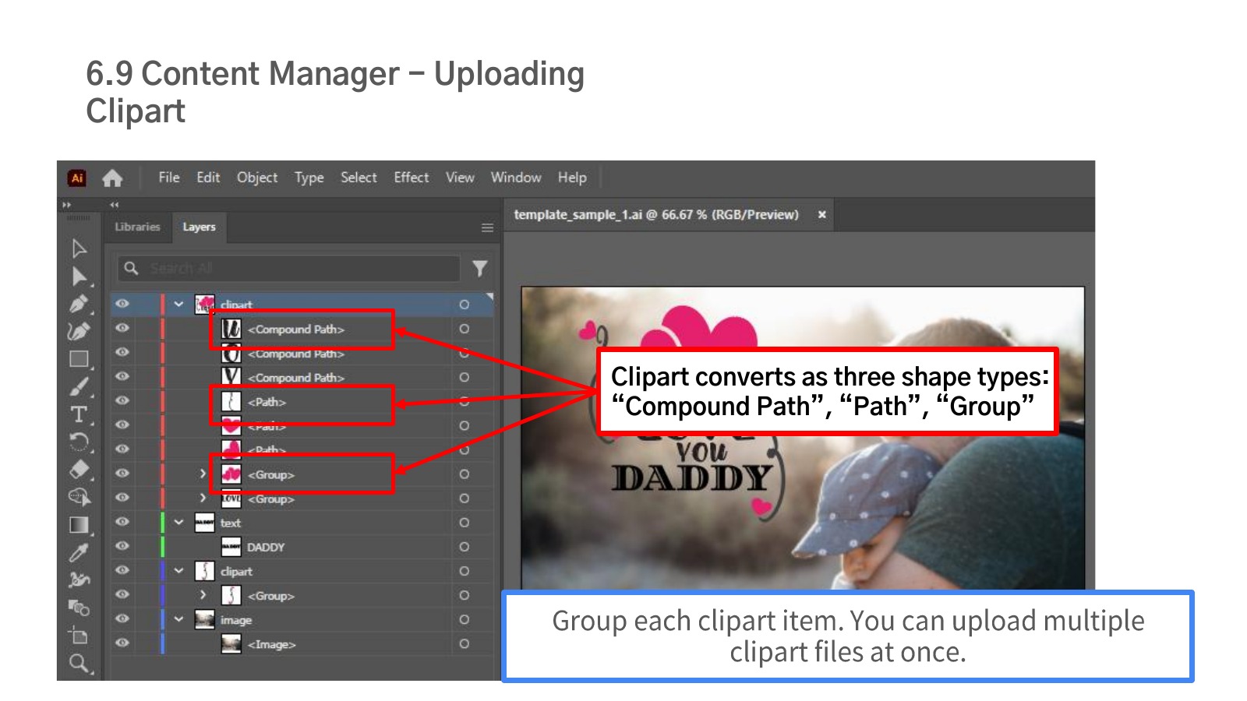Toggle eye for the V <Compound Path> row
1247x701 pixels.
(122, 376)
